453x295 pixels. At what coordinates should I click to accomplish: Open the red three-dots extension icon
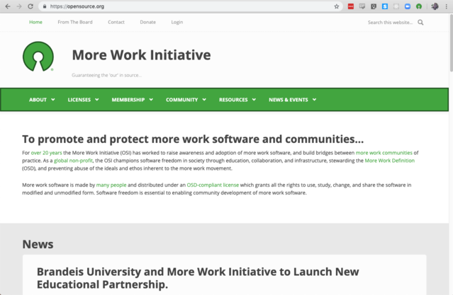(351, 6)
